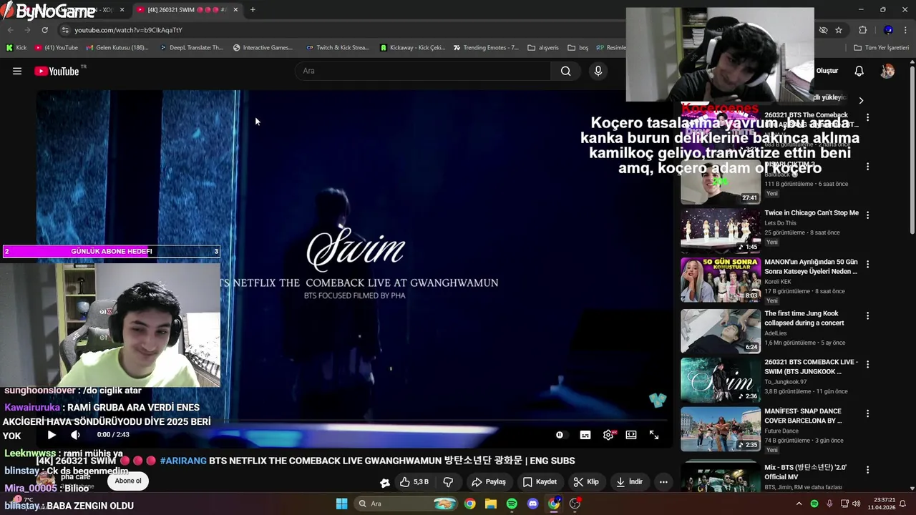Enter full screen mode in the player

pyautogui.click(x=654, y=435)
